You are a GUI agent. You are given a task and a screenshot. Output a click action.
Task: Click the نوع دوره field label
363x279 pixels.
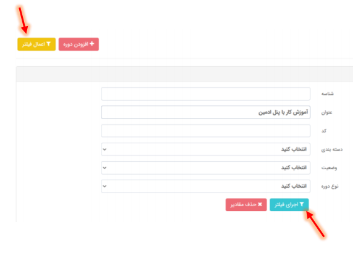pos(330,186)
